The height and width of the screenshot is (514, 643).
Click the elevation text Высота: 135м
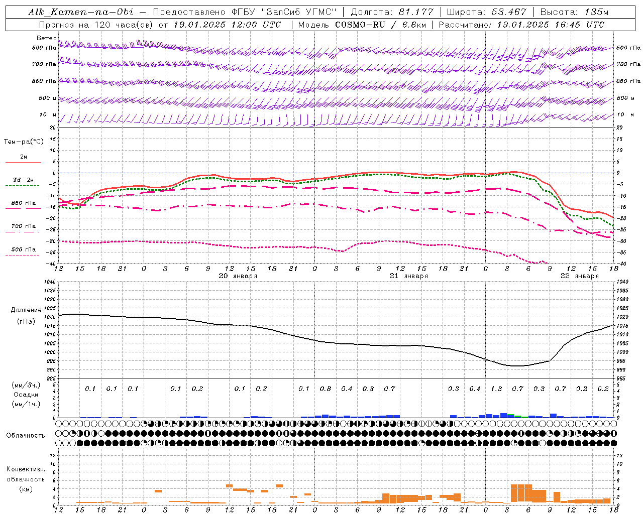click(x=574, y=12)
